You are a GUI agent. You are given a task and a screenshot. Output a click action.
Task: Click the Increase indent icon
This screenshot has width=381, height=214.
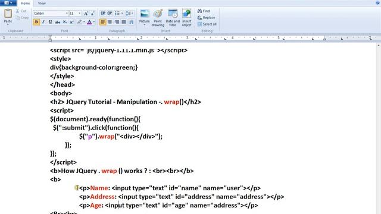pyautogui.click(x=110, y=13)
